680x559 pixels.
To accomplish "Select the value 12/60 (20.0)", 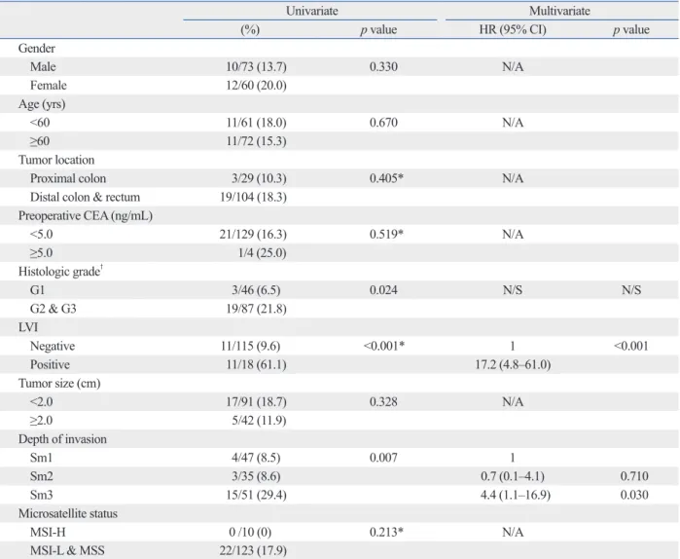I will click(x=256, y=86).
